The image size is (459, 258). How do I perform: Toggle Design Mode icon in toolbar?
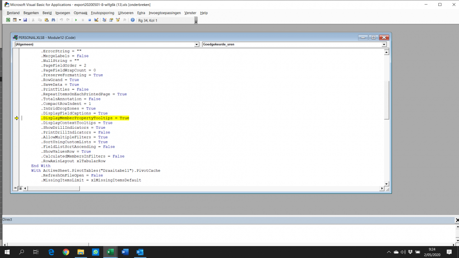click(96, 20)
